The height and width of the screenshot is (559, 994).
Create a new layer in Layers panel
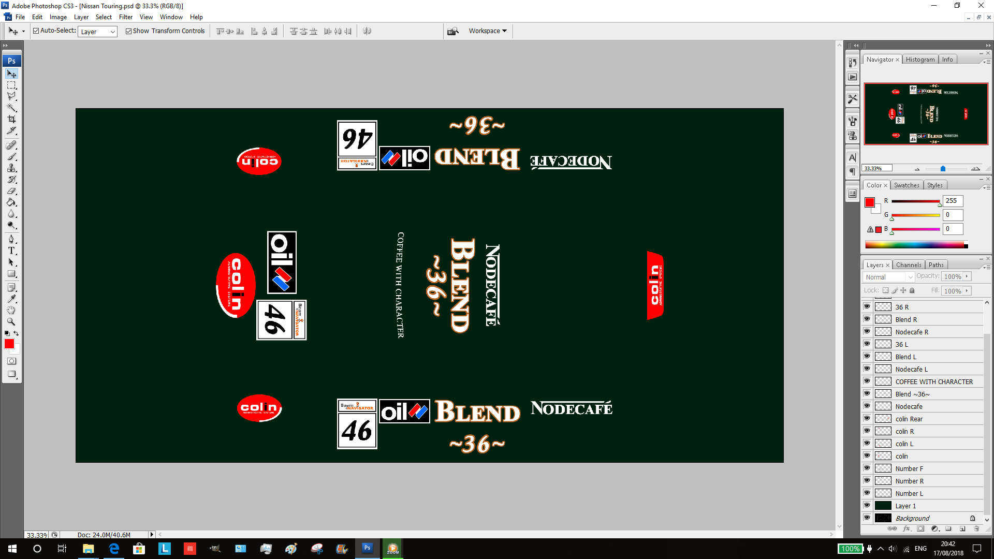click(962, 529)
